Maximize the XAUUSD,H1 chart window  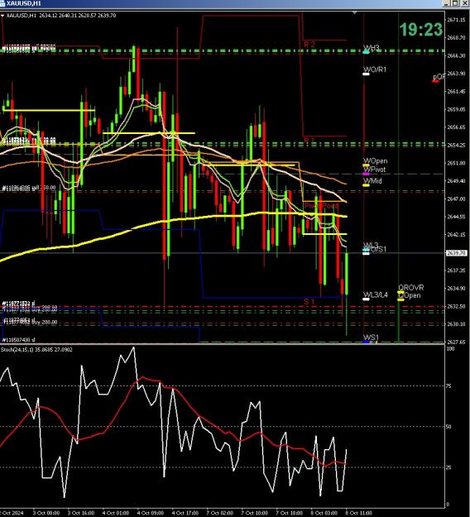(x=455, y=3)
